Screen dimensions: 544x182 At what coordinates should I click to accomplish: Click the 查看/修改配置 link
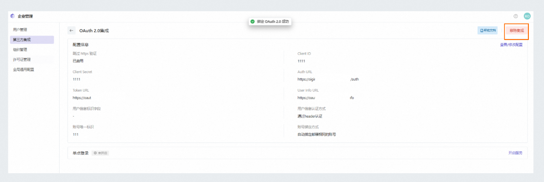(x=511, y=45)
